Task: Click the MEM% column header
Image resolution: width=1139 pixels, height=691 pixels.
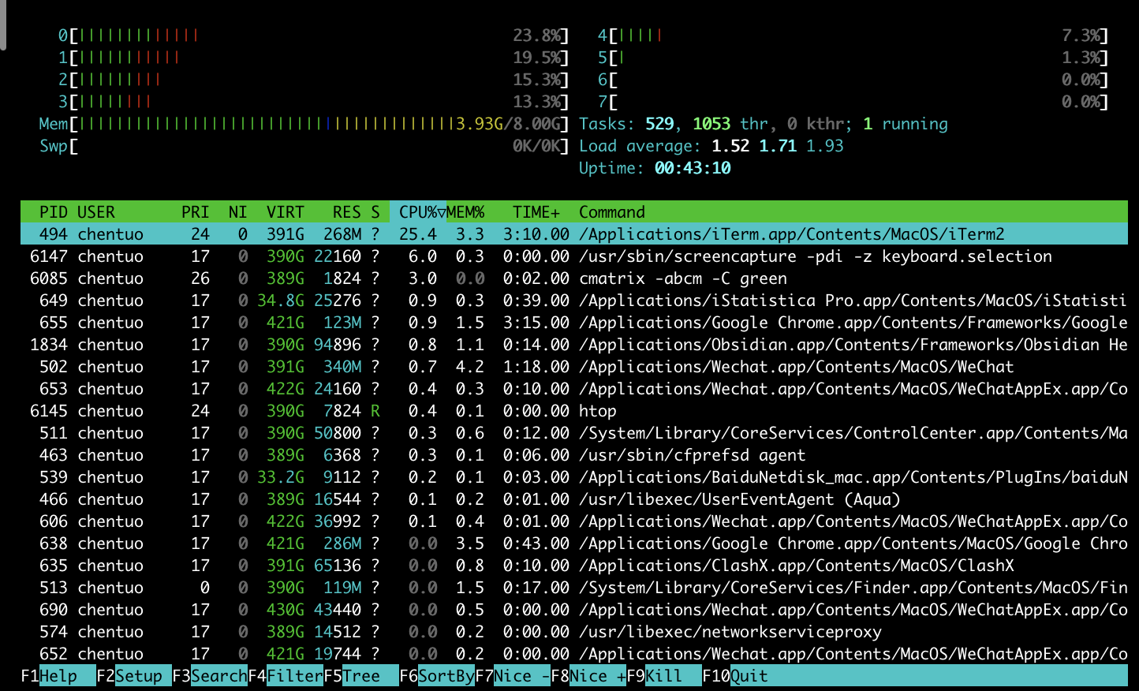Action: pyautogui.click(x=465, y=212)
